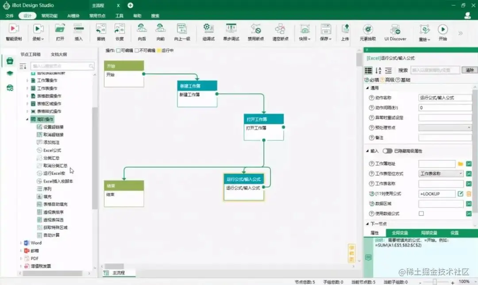Open the 重绘 redraw dropdown

pyautogui.click(x=424, y=32)
